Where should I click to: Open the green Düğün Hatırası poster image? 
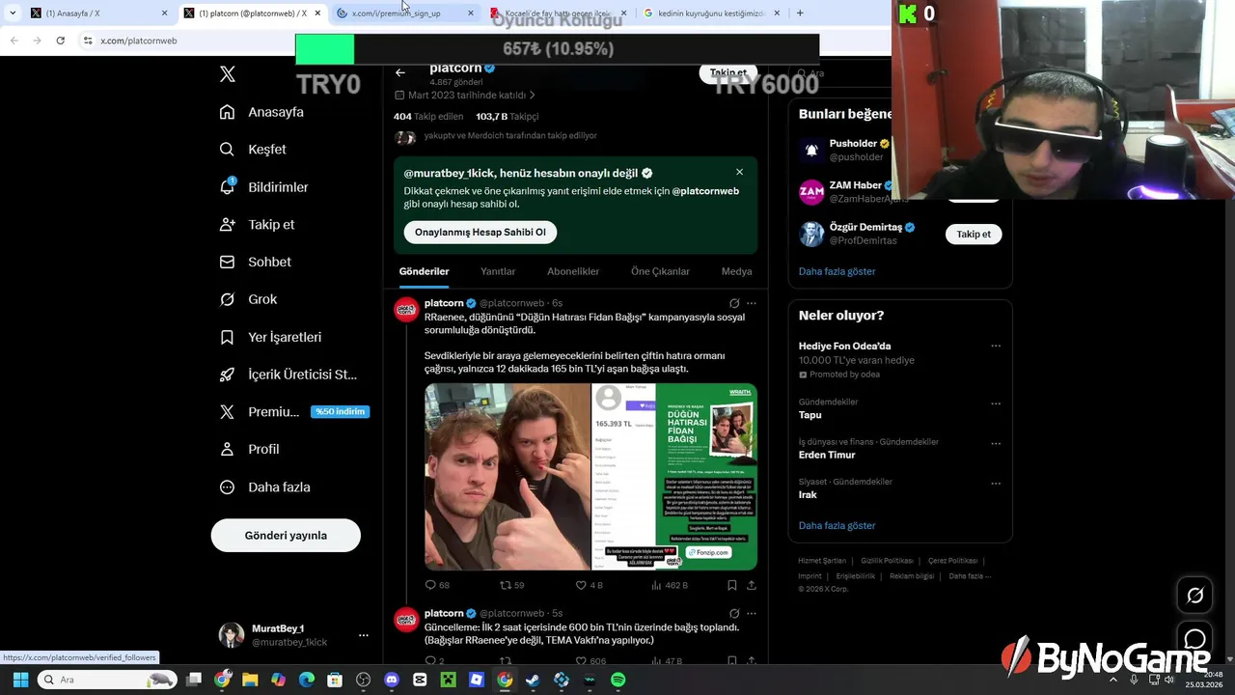[x=707, y=477]
